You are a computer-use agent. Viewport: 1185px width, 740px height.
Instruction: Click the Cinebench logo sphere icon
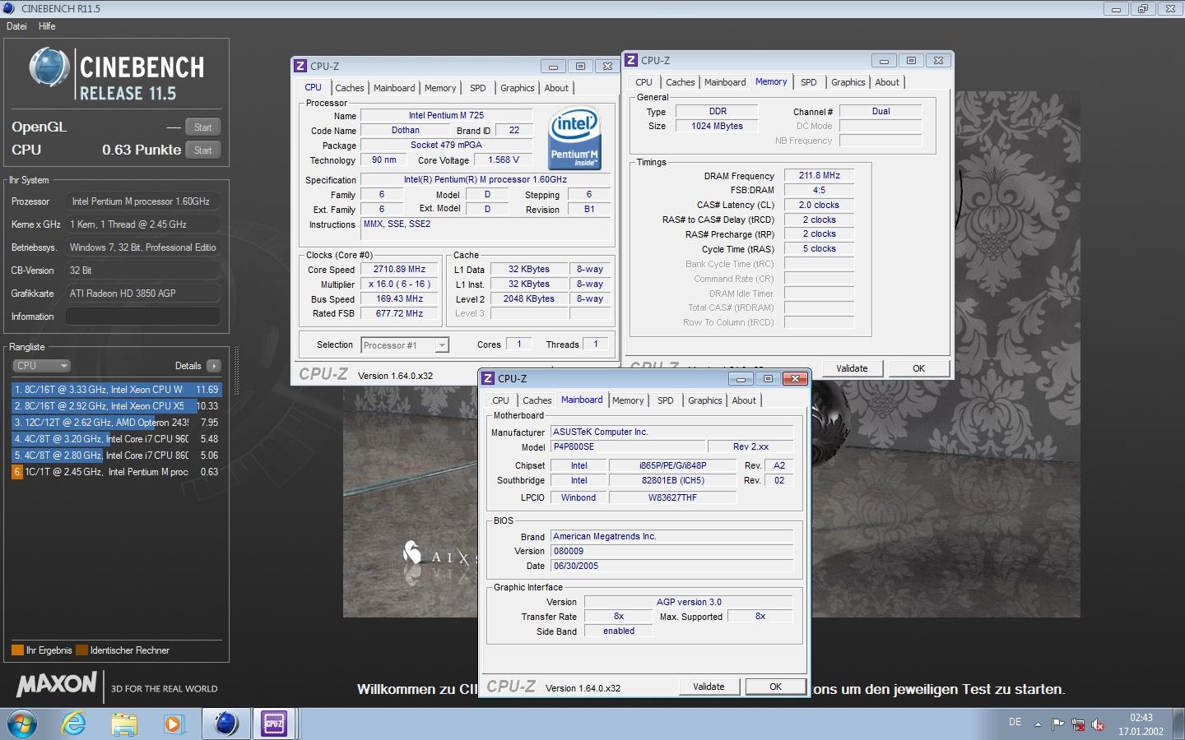coord(49,67)
